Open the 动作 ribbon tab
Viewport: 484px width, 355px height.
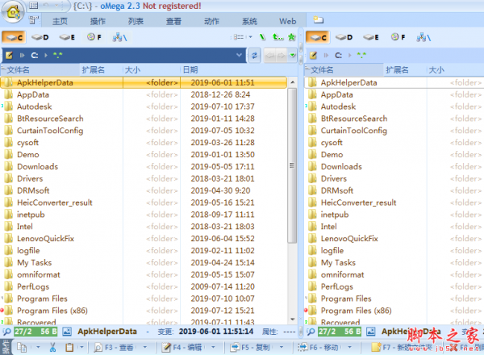(x=211, y=21)
